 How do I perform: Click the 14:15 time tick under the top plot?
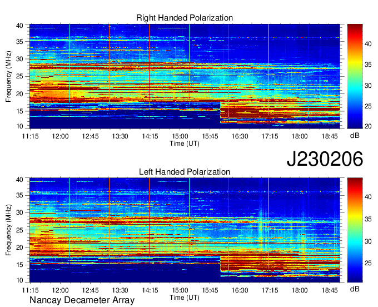[150, 136]
